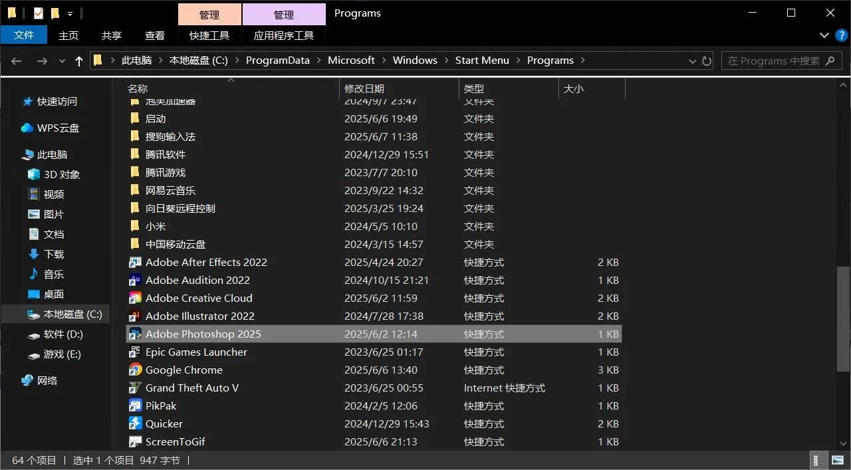Click the Adobe Photoshop 2025 icon

135,334
